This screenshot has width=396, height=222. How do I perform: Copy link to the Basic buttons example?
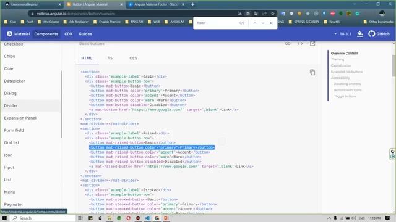click(288, 44)
